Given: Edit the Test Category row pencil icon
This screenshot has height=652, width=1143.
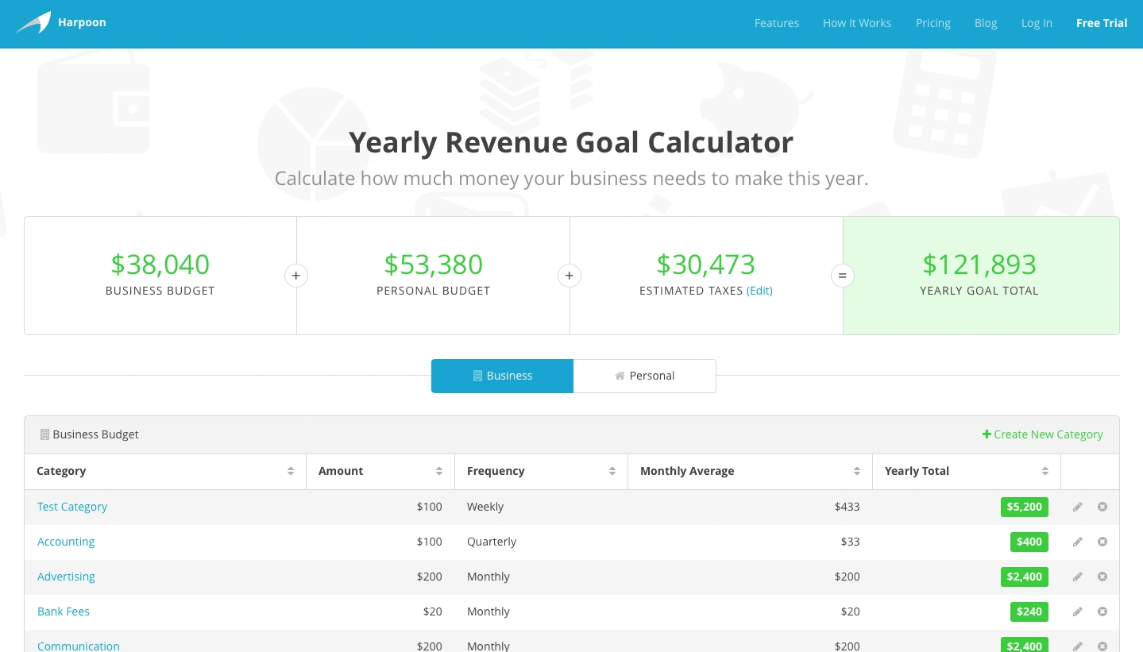Looking at the screenshot, I should (1078, 507).
